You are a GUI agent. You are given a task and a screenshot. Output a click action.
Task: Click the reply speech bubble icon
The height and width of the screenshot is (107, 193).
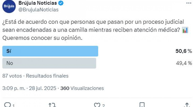(8, 105)
